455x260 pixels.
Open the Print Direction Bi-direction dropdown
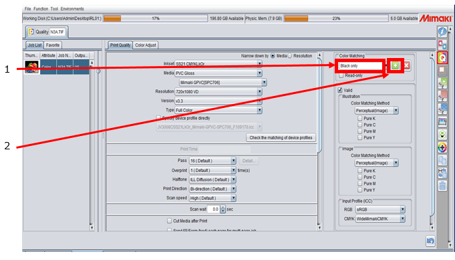[212, 189]
